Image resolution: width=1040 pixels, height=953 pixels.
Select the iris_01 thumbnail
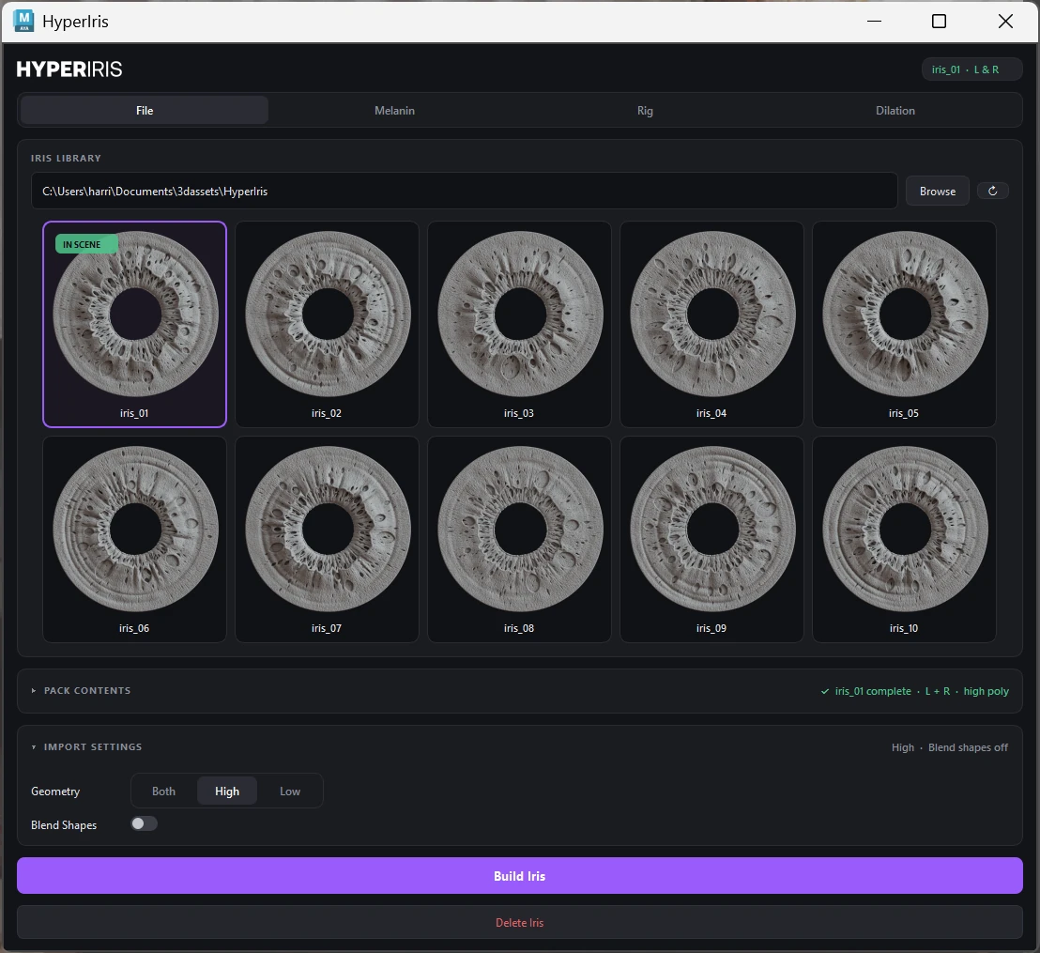[x=134, y=324]
